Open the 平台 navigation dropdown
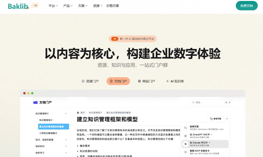This screenshot has height=157, width=263. (x=53, y=6)
